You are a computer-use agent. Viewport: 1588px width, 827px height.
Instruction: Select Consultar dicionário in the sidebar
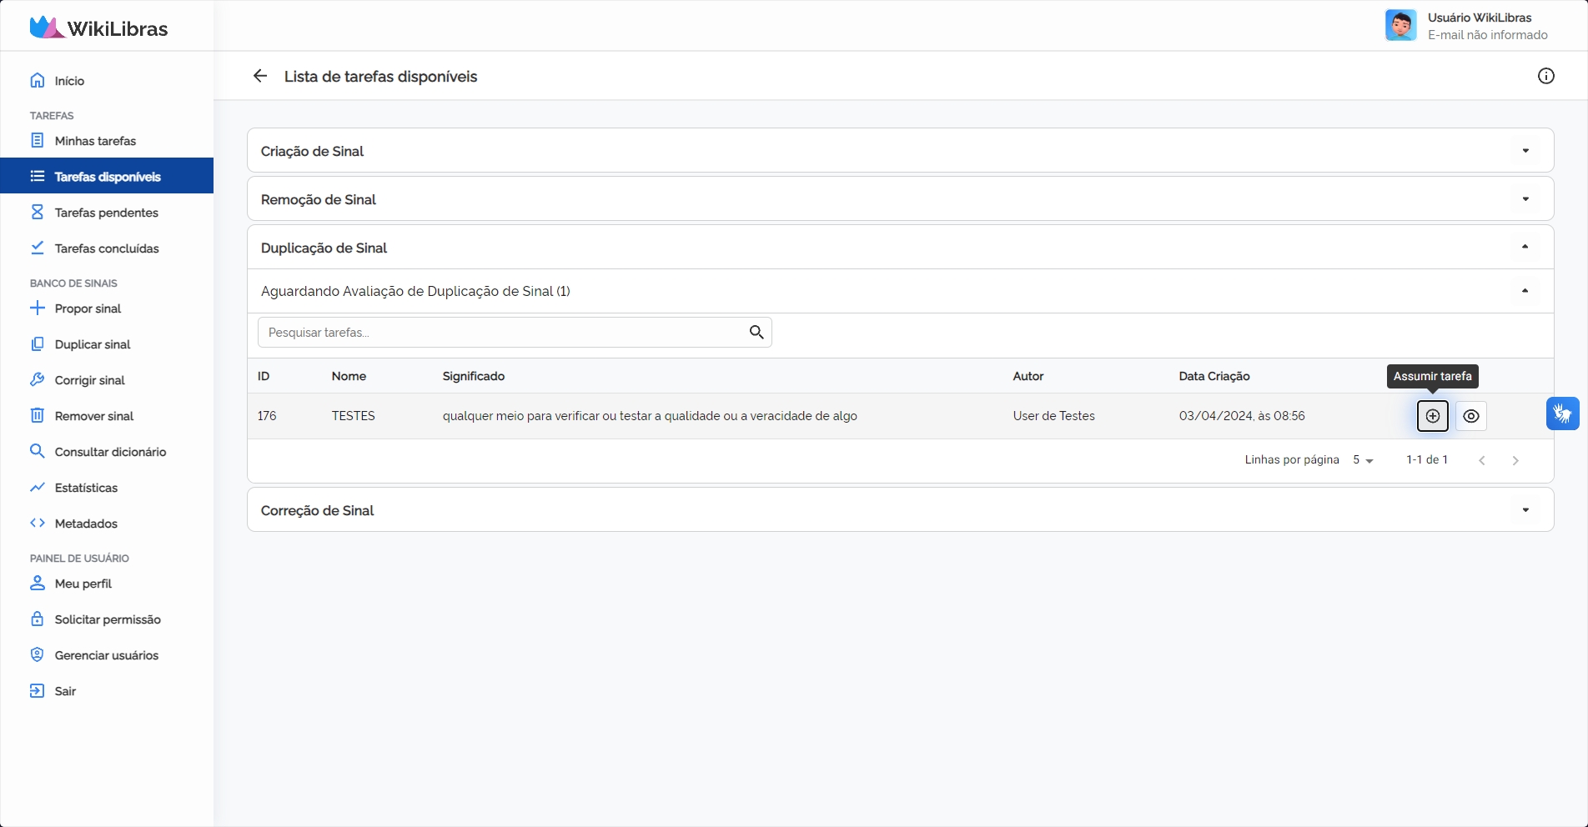point(110,452)
